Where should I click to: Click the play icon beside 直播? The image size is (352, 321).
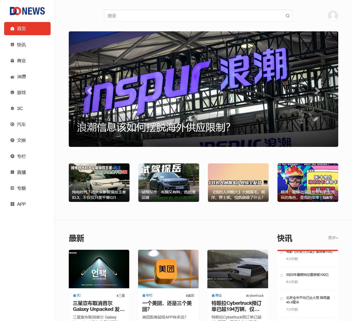(12, 172)
